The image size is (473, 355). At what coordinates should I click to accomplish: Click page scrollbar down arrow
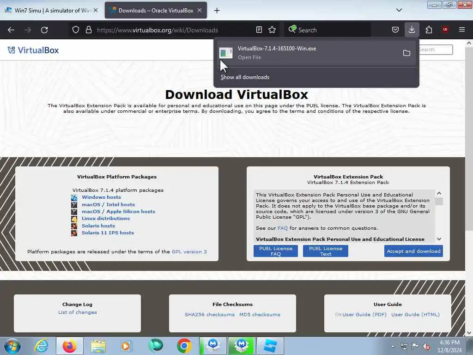469,333
